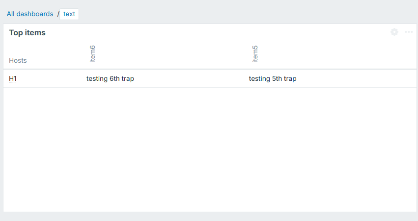Click the rotated item5 column header
Image resolution: width=418 pixels, height=221 pixels.
click(255, 54)
